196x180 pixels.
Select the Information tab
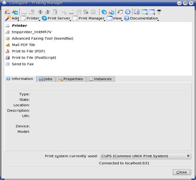click(x=20, y=79)
